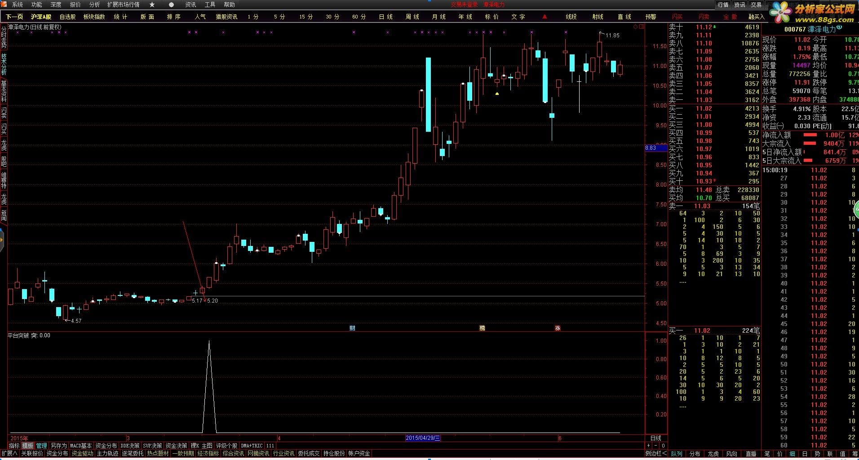This screenshot has width=859, height=460.
Task: Select the 指标 tab below chart
Action: tap(14, 446)
